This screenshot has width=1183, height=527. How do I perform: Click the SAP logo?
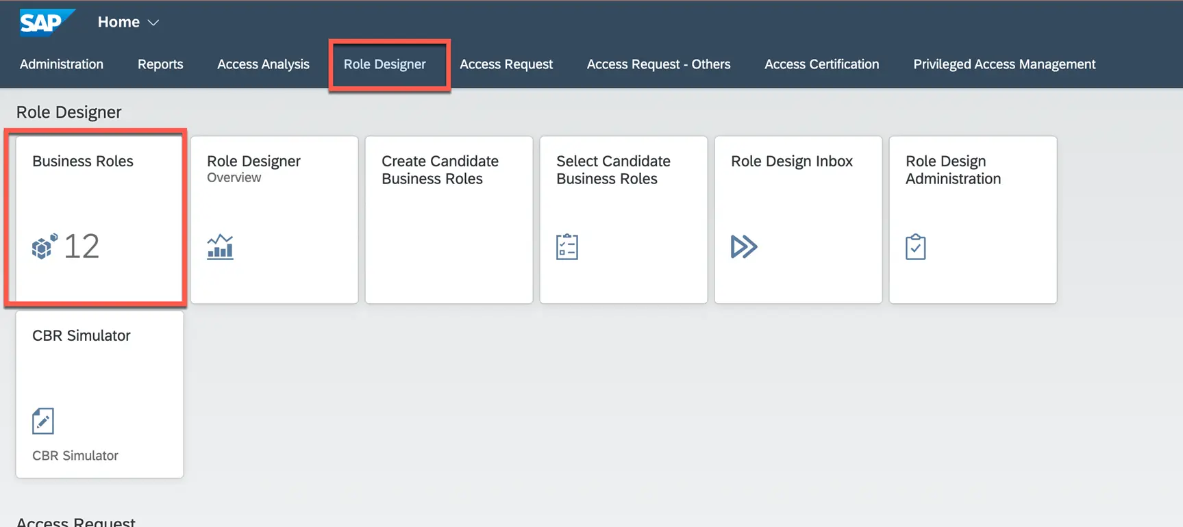45,22
